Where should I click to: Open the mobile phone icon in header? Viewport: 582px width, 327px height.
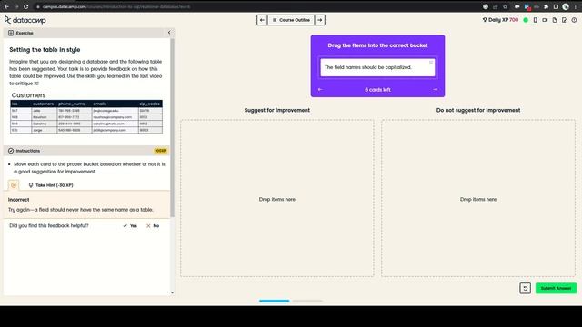(536, 20)
